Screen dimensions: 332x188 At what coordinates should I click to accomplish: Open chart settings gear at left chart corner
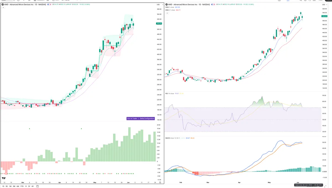(x=160, y=182)
